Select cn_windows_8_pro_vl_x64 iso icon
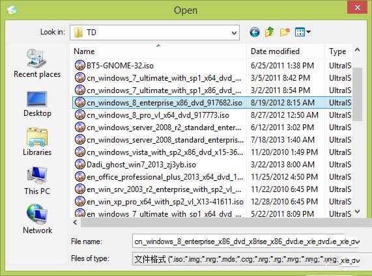Viewport: 372px width, 276px height. (x=79, y=115)
